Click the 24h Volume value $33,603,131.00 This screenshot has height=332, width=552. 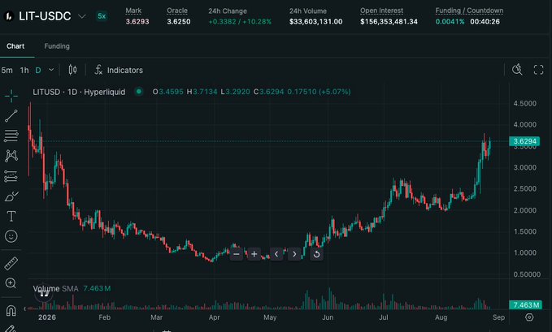tap(315, 21)
